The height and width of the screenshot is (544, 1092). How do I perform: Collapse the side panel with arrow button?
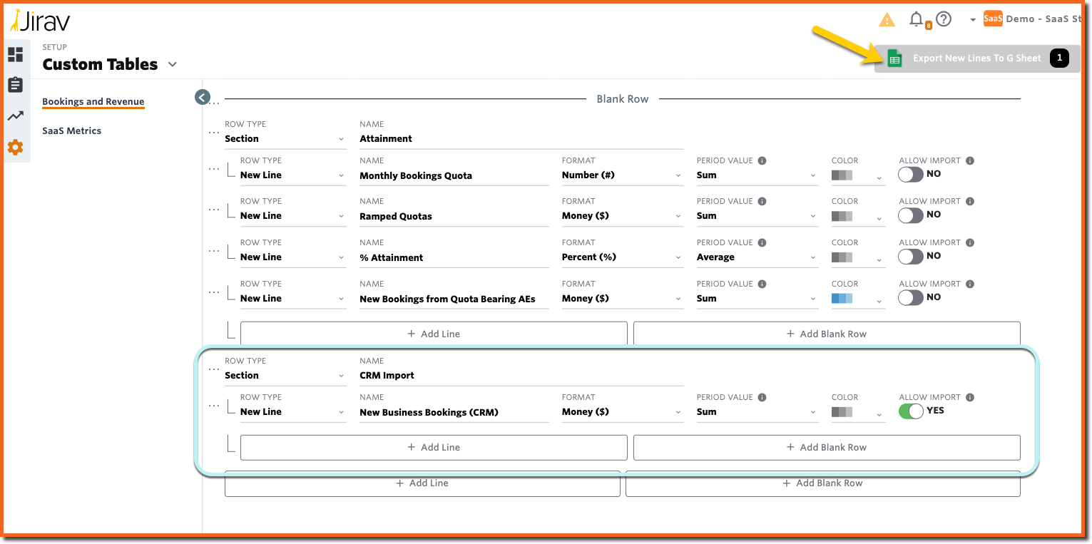[202, 97]
